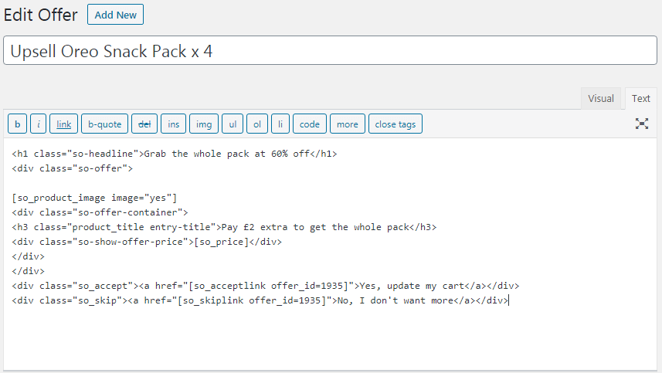Insert bold tag with b button
Image resolution: width=662 pixels, height=373 pixels.
tap(17, 124)
